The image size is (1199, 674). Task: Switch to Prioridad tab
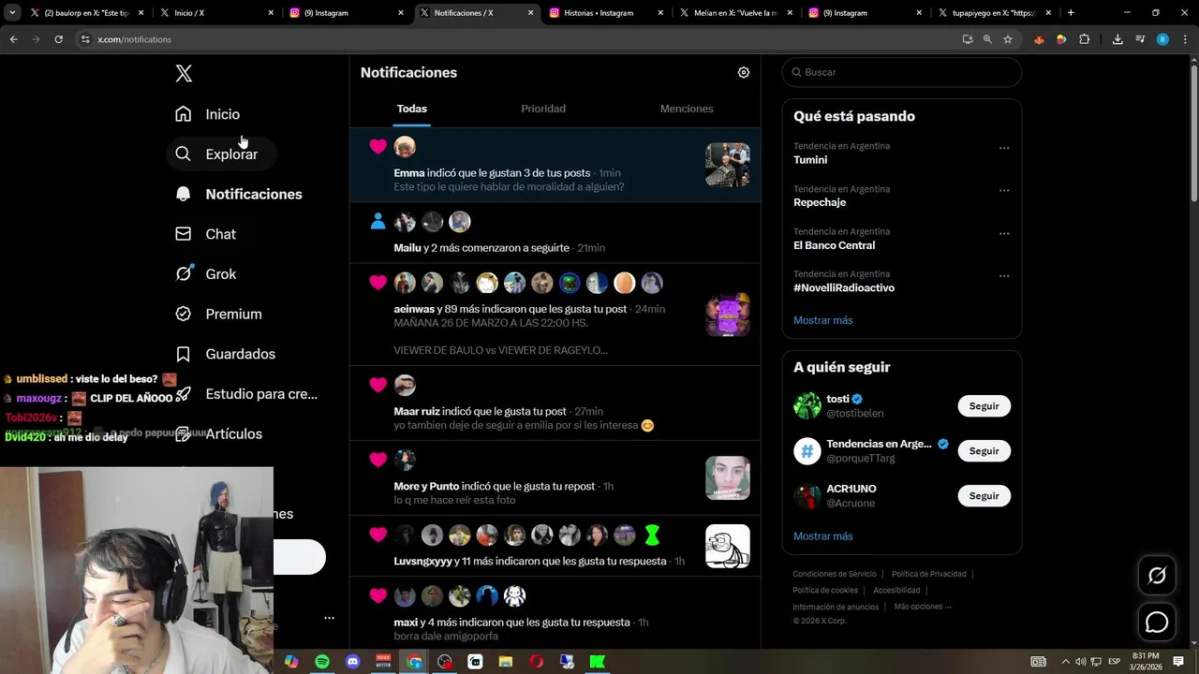point(543,109)
